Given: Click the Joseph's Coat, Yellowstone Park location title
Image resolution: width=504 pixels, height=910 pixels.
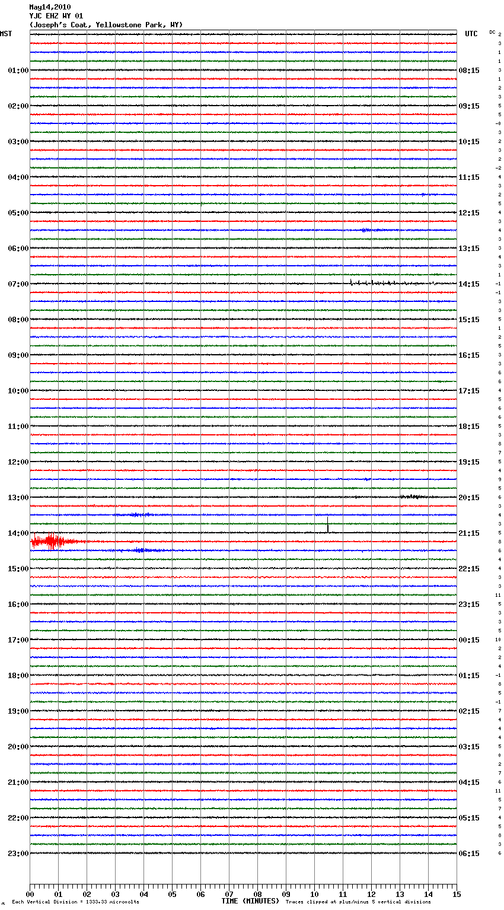Looking at the screenshot, I should tap(106, 25).
